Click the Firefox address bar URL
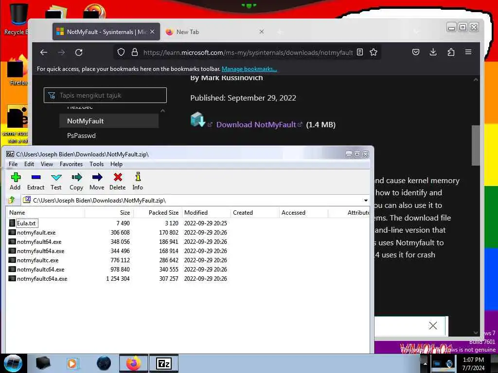The image size is (498, 373). (x=248, y=52)
